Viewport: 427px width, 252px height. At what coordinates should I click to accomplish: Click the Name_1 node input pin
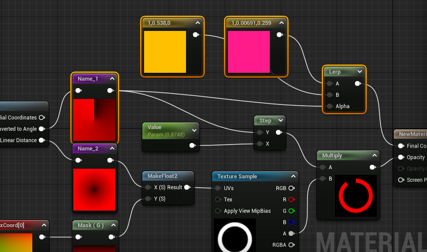[79, 90]
